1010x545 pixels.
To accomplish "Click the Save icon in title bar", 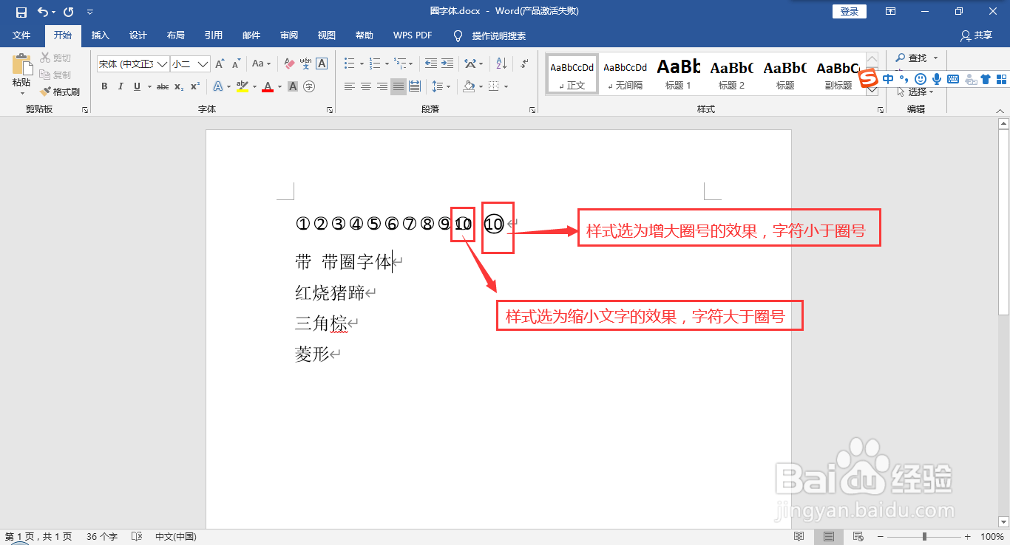I will pyautogui.click(x=21, y=12).
